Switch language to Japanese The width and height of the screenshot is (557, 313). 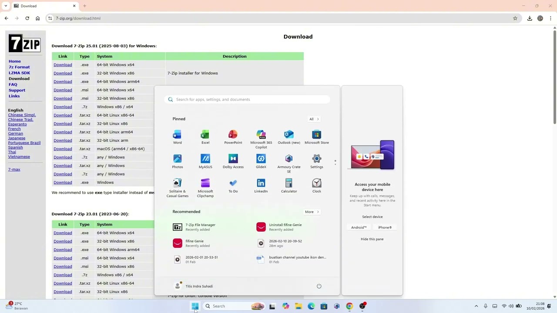point(17,138)
